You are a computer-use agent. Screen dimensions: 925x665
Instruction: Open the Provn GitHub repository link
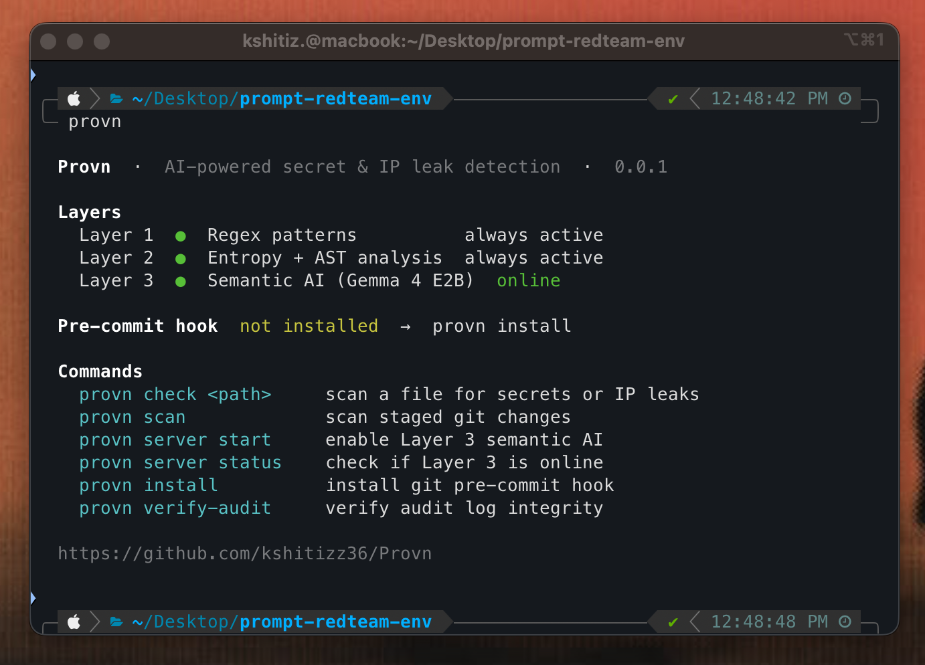coord(245,553)
